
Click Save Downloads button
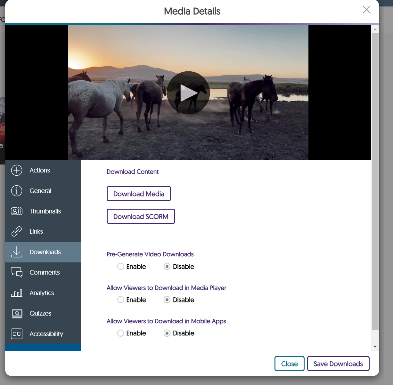pos(338,364)
